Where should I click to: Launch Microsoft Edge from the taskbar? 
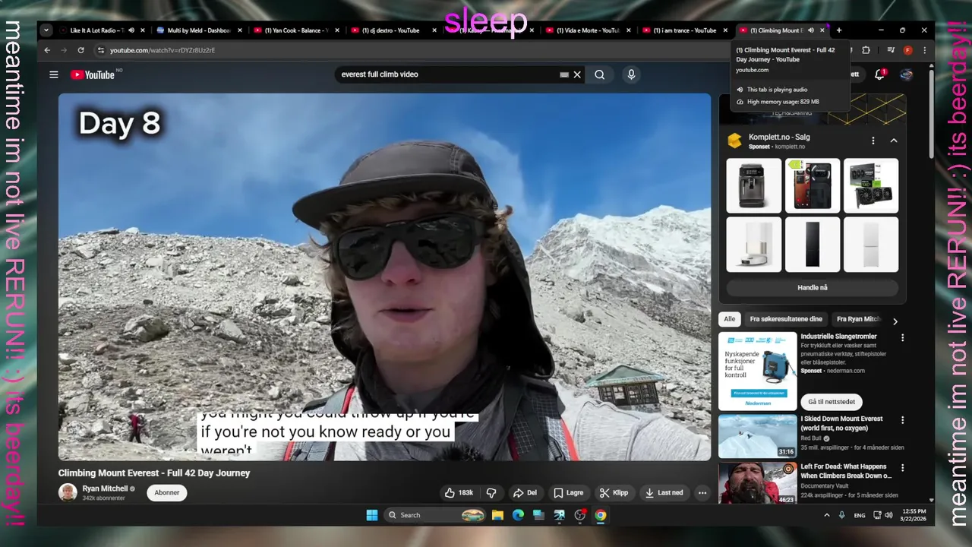(518, 515)
